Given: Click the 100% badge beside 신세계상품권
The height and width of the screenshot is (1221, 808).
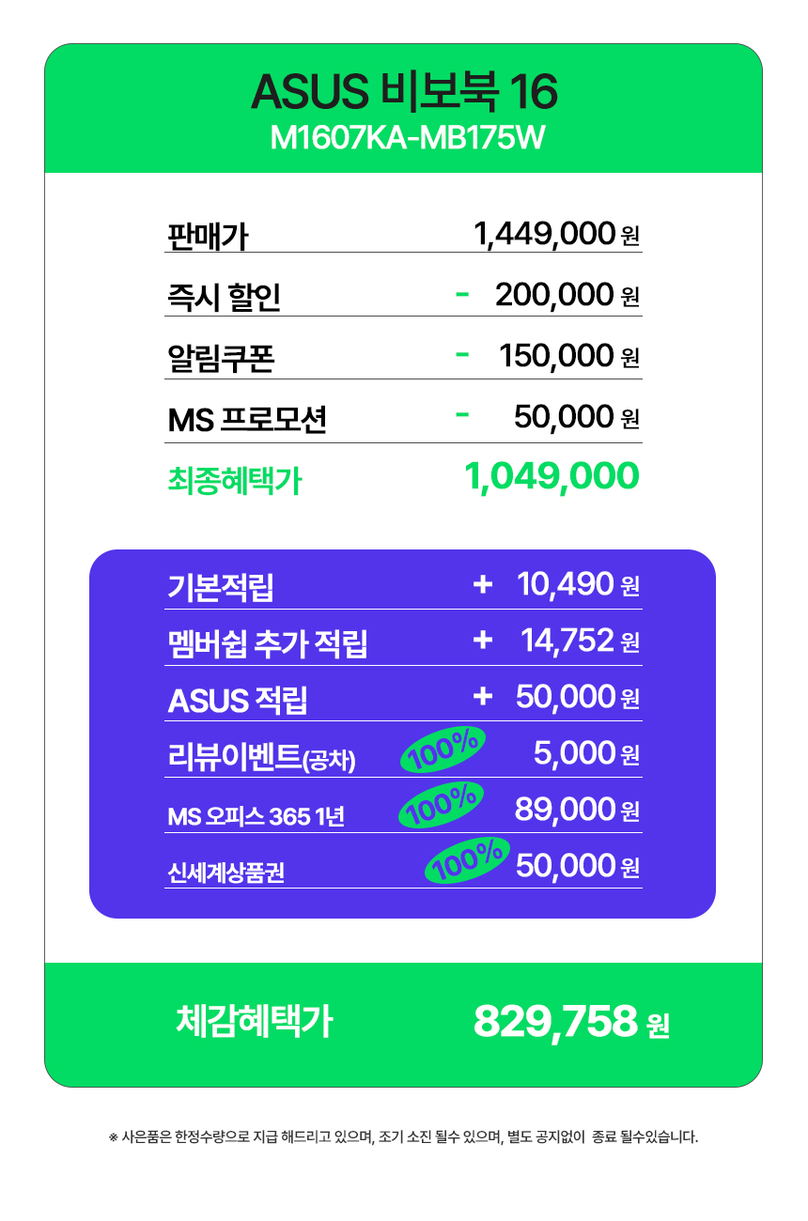Looking at the screenshot, I should (x=467, y=860).
